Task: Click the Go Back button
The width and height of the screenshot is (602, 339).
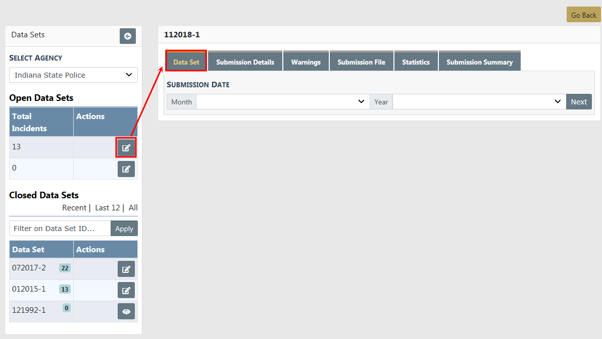Action: click(x=583, y=15)
